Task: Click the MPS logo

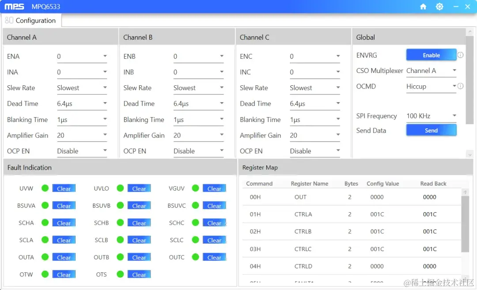Action: [14, 6]
